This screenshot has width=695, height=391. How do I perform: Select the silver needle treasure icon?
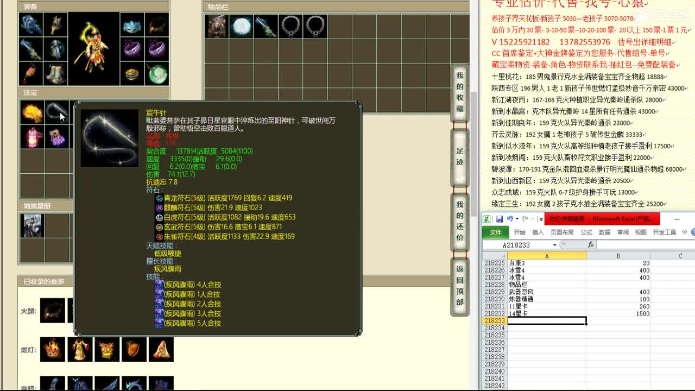56,112
